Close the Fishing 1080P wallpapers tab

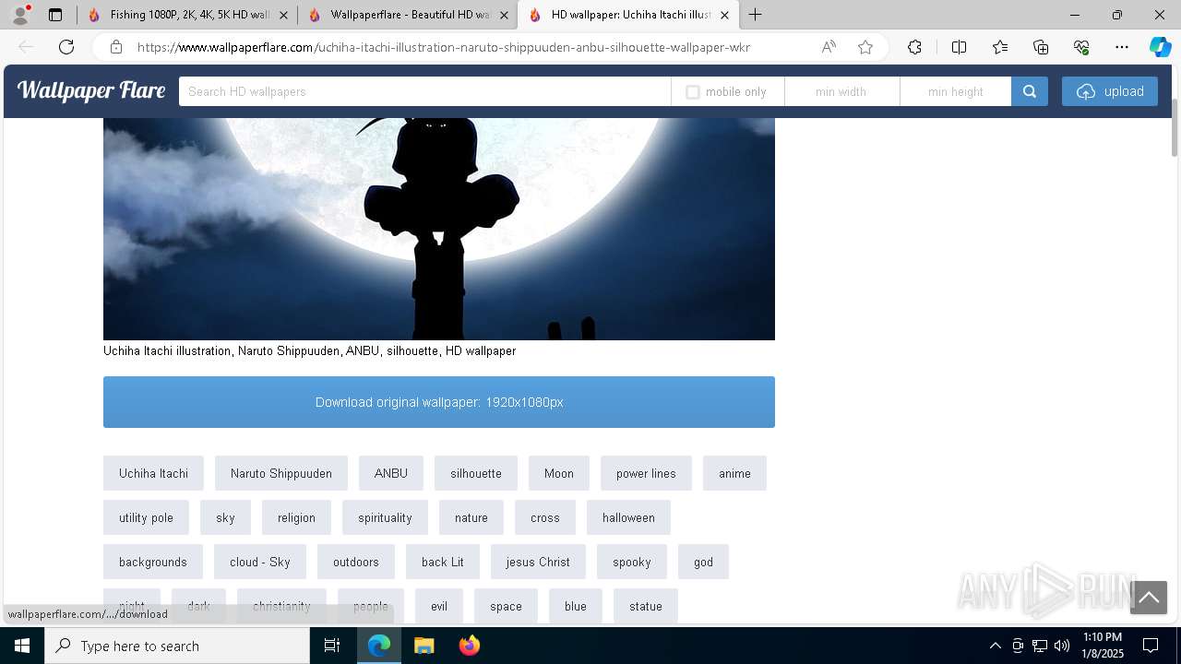pyautogui.click(x=283, y=15)
